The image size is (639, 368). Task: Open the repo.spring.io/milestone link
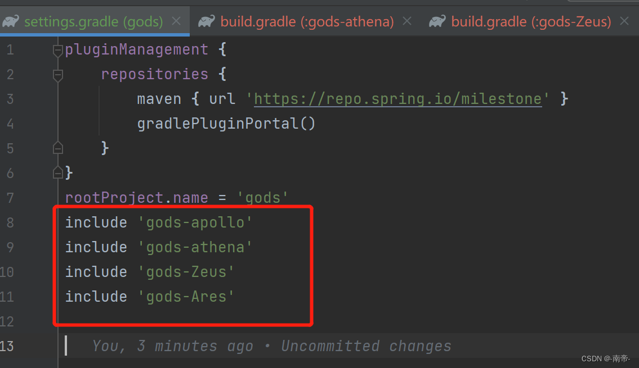coord(397,98)
